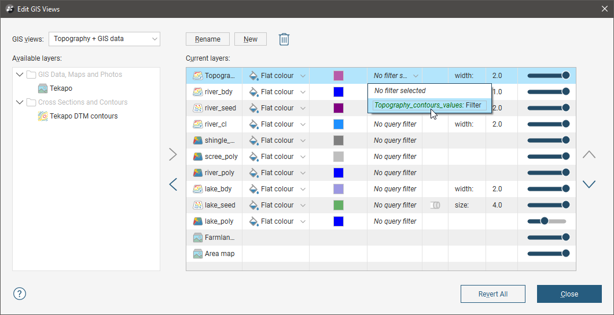
Task: Collapse the Cross Sections and Contours folder
Action: click(20, 102)
